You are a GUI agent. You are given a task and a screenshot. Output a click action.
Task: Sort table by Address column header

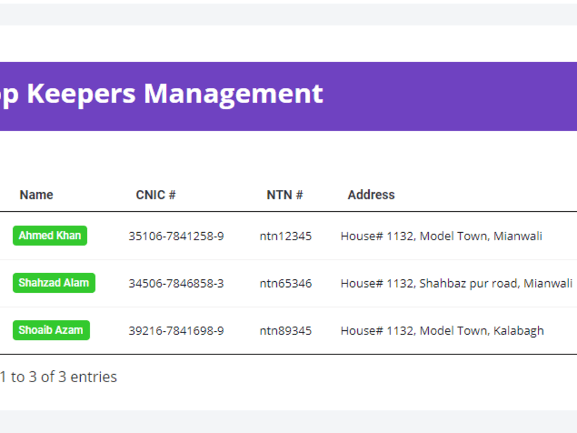(x=371, y=195)
